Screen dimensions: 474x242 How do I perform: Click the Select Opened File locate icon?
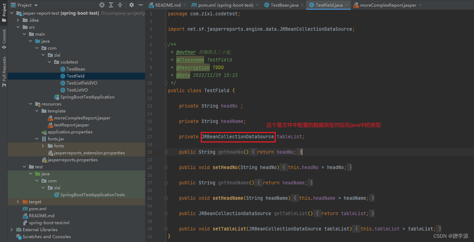tap(102, 5)
